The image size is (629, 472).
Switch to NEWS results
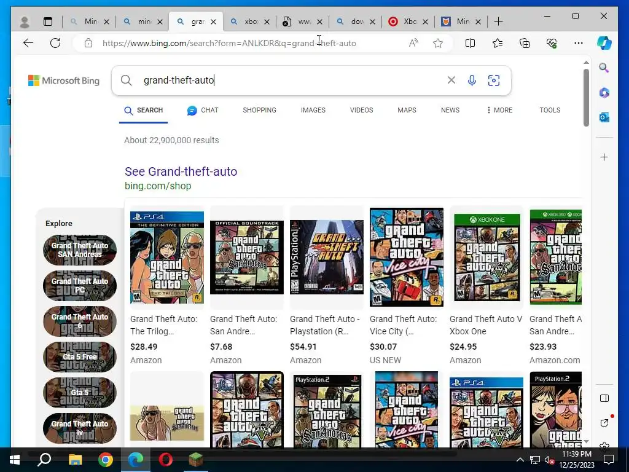click(450, 110)
